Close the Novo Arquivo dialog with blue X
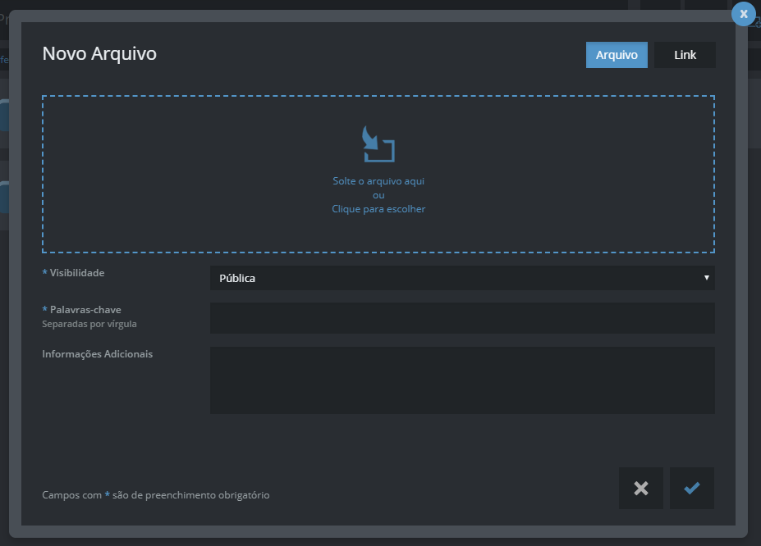 (x=743, y=14)
